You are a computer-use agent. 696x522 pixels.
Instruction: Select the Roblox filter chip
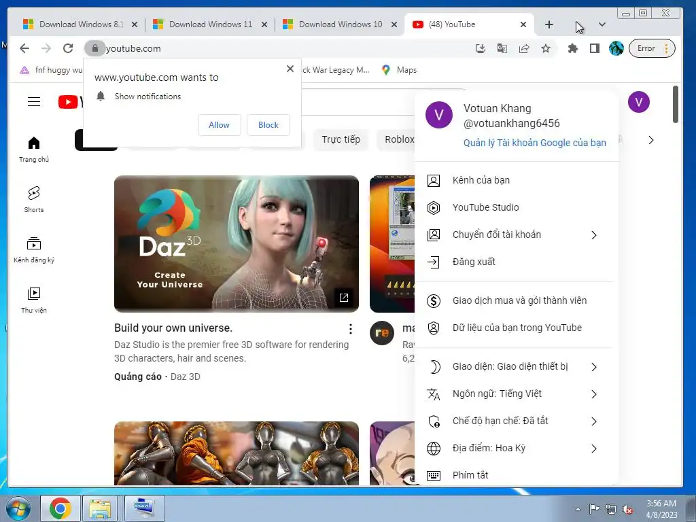396,140
